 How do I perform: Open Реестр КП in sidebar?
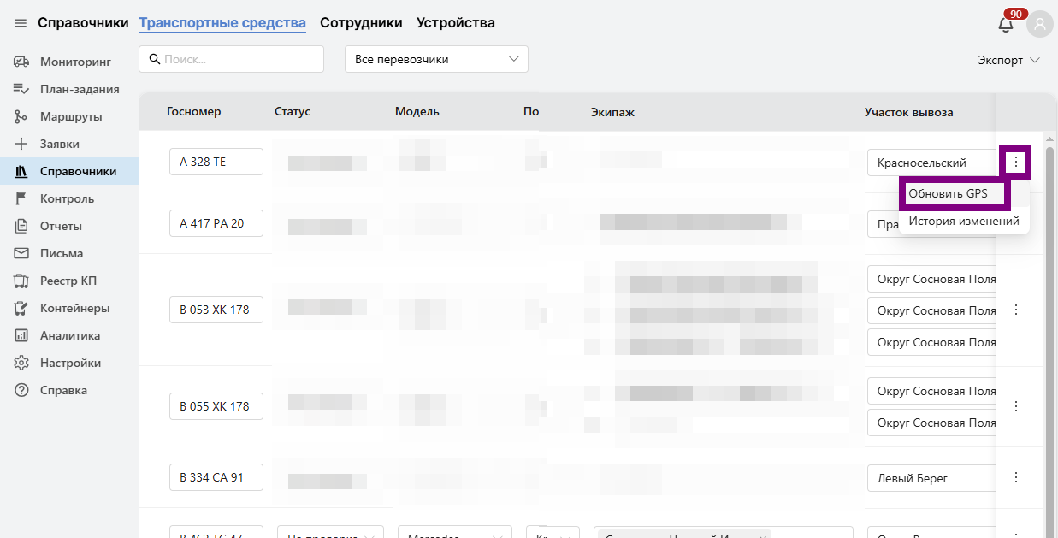coord(68,281)
